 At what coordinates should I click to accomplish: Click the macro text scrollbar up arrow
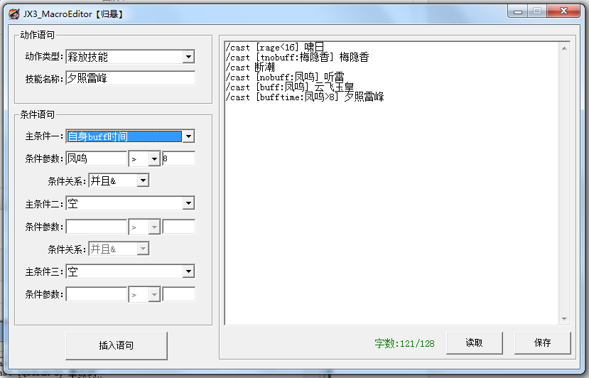click(564, 48)
